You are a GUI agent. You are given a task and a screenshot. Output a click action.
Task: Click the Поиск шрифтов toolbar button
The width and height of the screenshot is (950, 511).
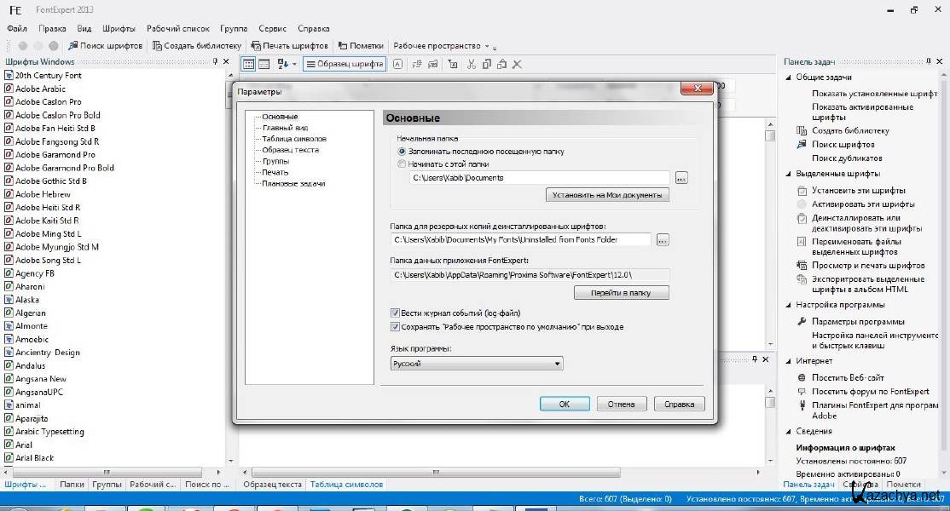(x=105, y=46)
